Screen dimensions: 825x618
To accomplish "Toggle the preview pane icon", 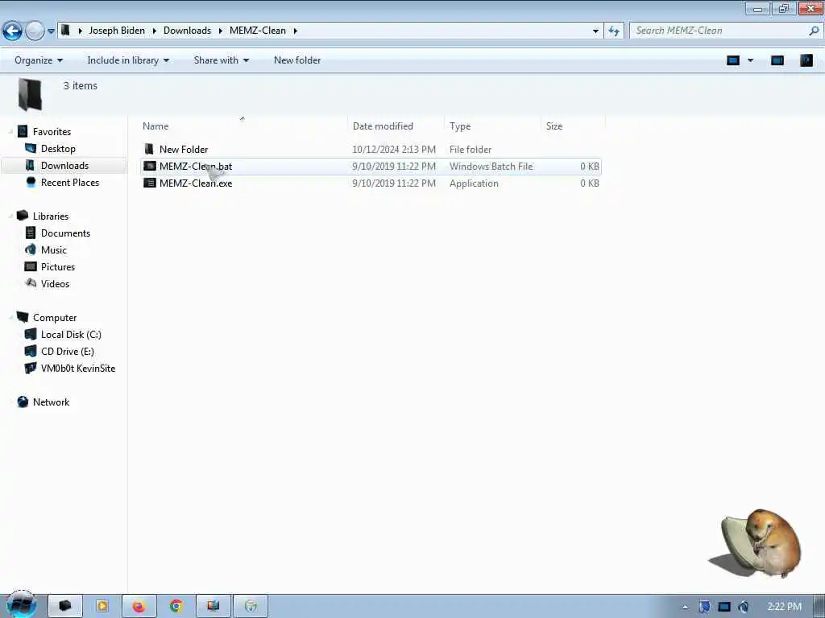I will point(777,60).
